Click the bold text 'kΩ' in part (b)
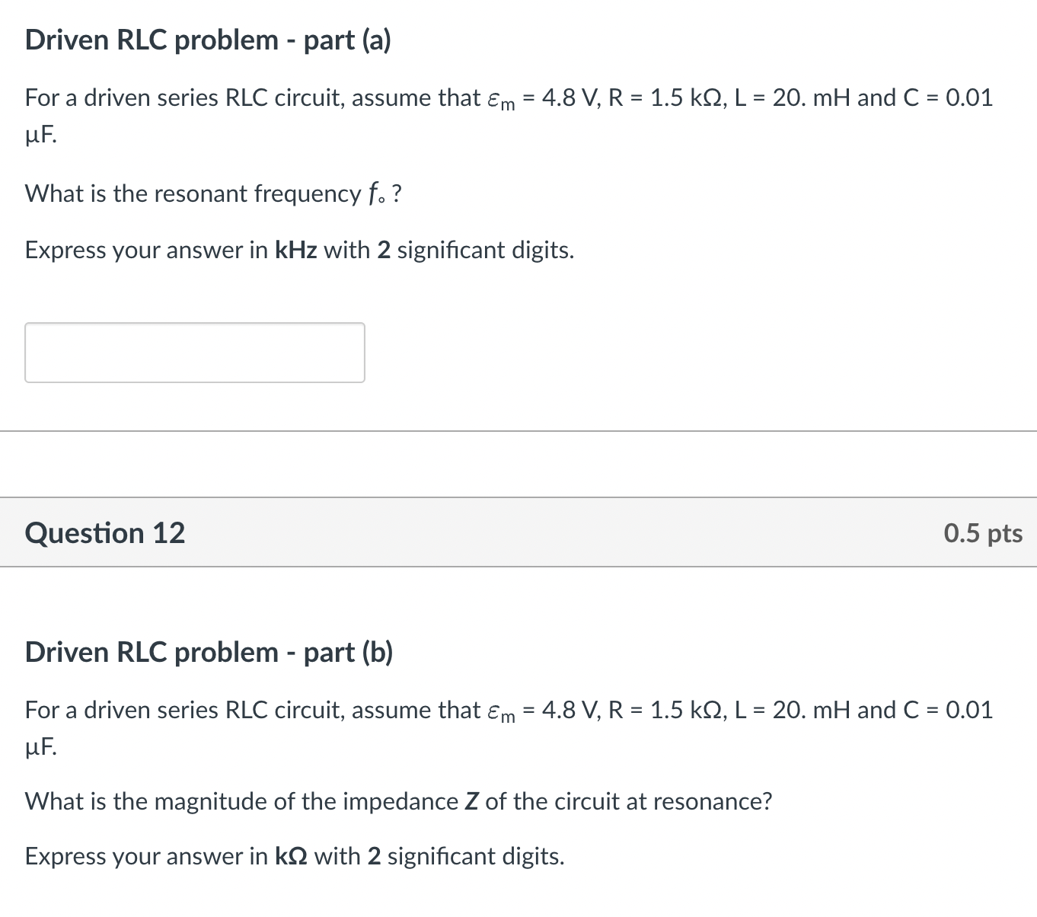 coord(290,856)
